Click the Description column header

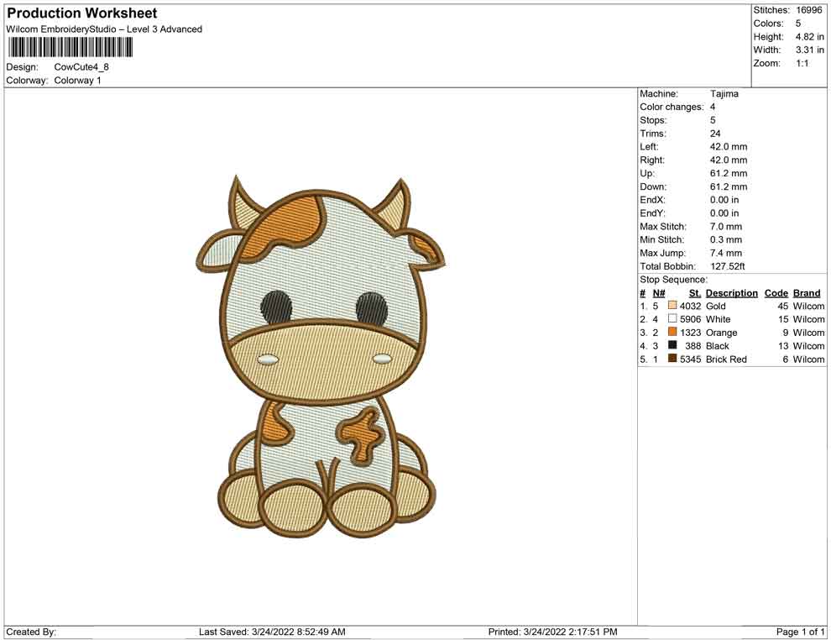pyautogui.click(x=731, y=293)
